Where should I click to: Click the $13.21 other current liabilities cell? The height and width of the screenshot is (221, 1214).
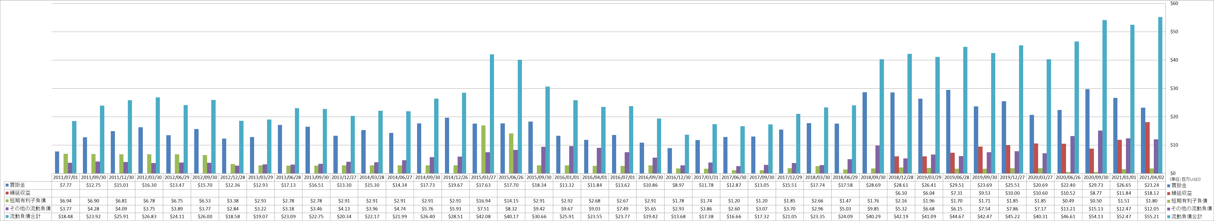point(1068,208)
